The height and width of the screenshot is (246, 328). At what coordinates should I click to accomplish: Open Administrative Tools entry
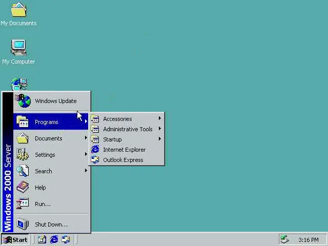coord(127,129)
